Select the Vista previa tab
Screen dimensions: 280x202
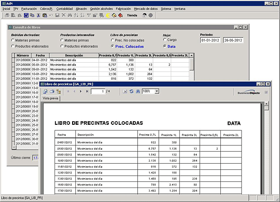pos(50,98)
